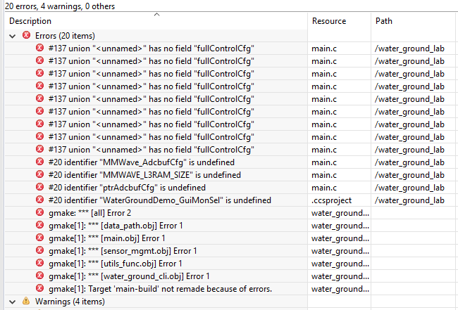Click error icon for 'main-build' not remade row
458x310 pixels.
(x=40, y=289)
